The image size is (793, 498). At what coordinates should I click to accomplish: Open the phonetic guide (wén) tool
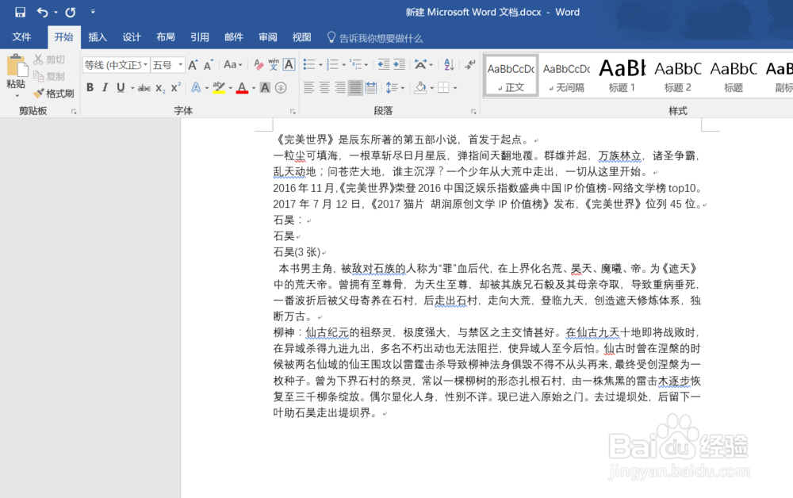274,65
